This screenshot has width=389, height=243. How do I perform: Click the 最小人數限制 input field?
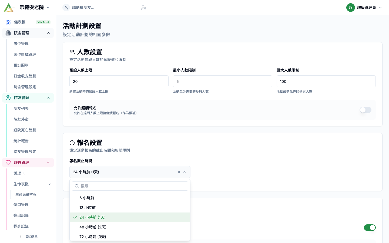click(222, 81)
